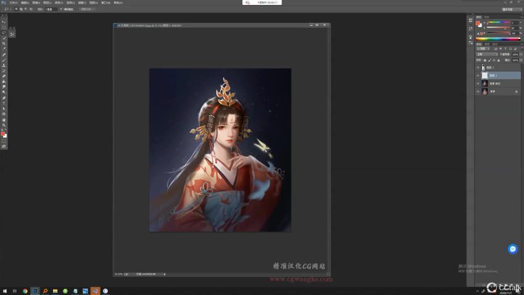Select the Horizontal Type tool
Viewport: 524px width, 295px height.
(x=4, y=103)
